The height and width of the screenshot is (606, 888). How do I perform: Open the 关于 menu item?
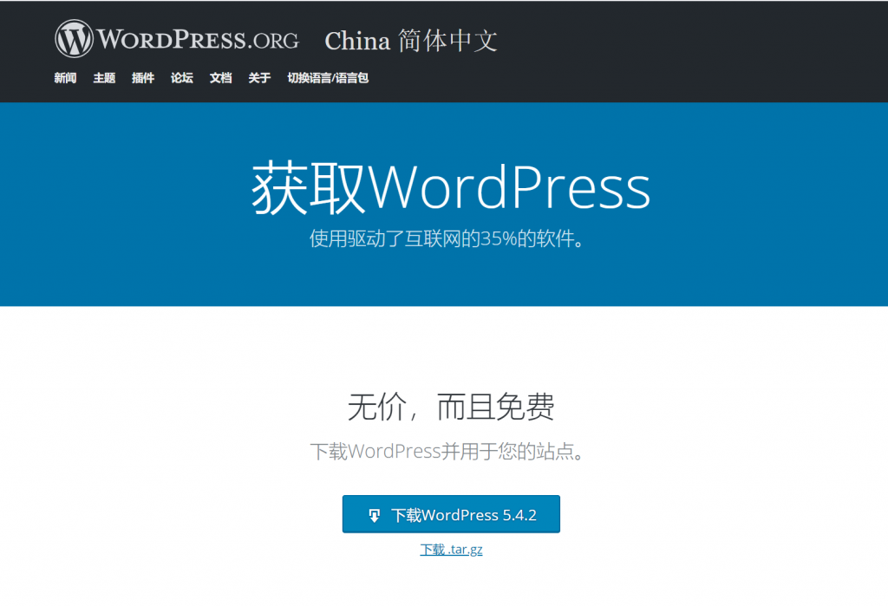(259, 78)
